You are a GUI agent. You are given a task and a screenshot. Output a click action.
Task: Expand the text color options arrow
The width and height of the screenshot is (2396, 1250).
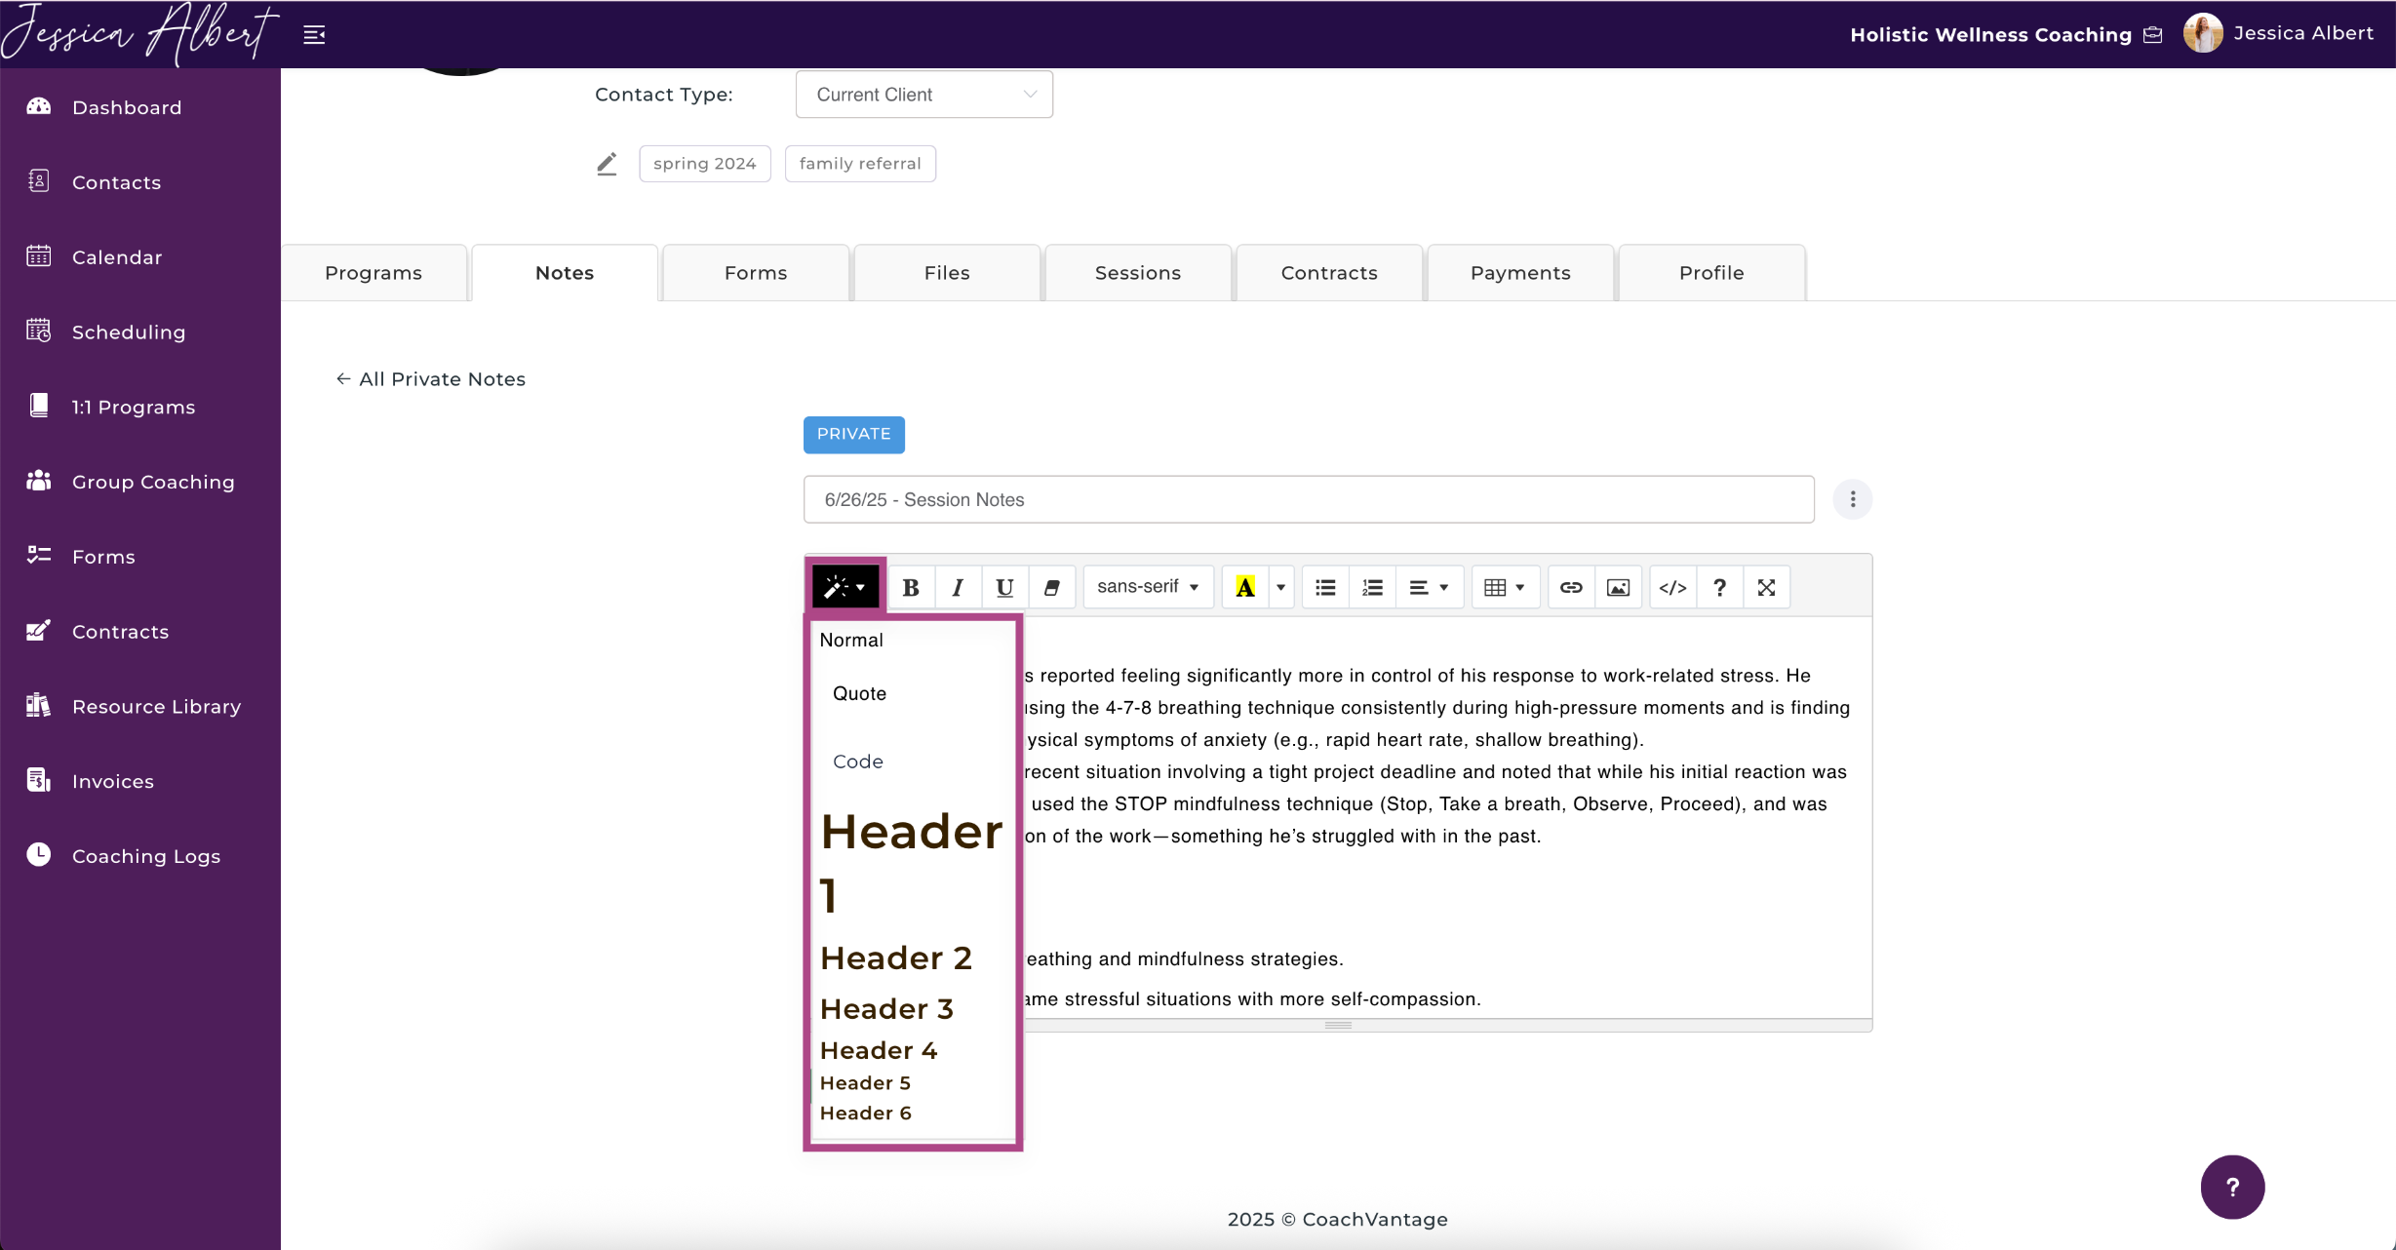point(1280,587)
